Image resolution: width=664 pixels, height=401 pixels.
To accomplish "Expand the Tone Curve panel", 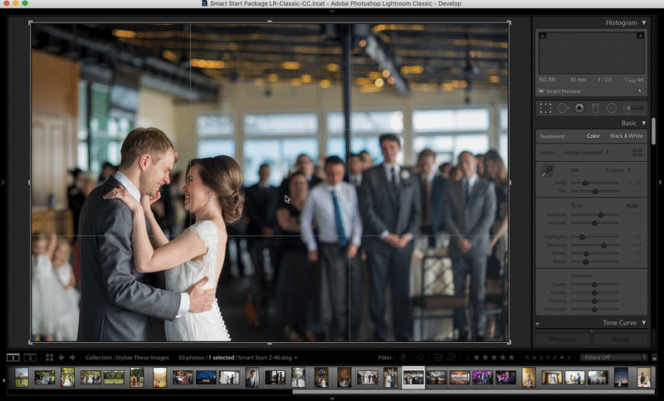I will 643,322.
